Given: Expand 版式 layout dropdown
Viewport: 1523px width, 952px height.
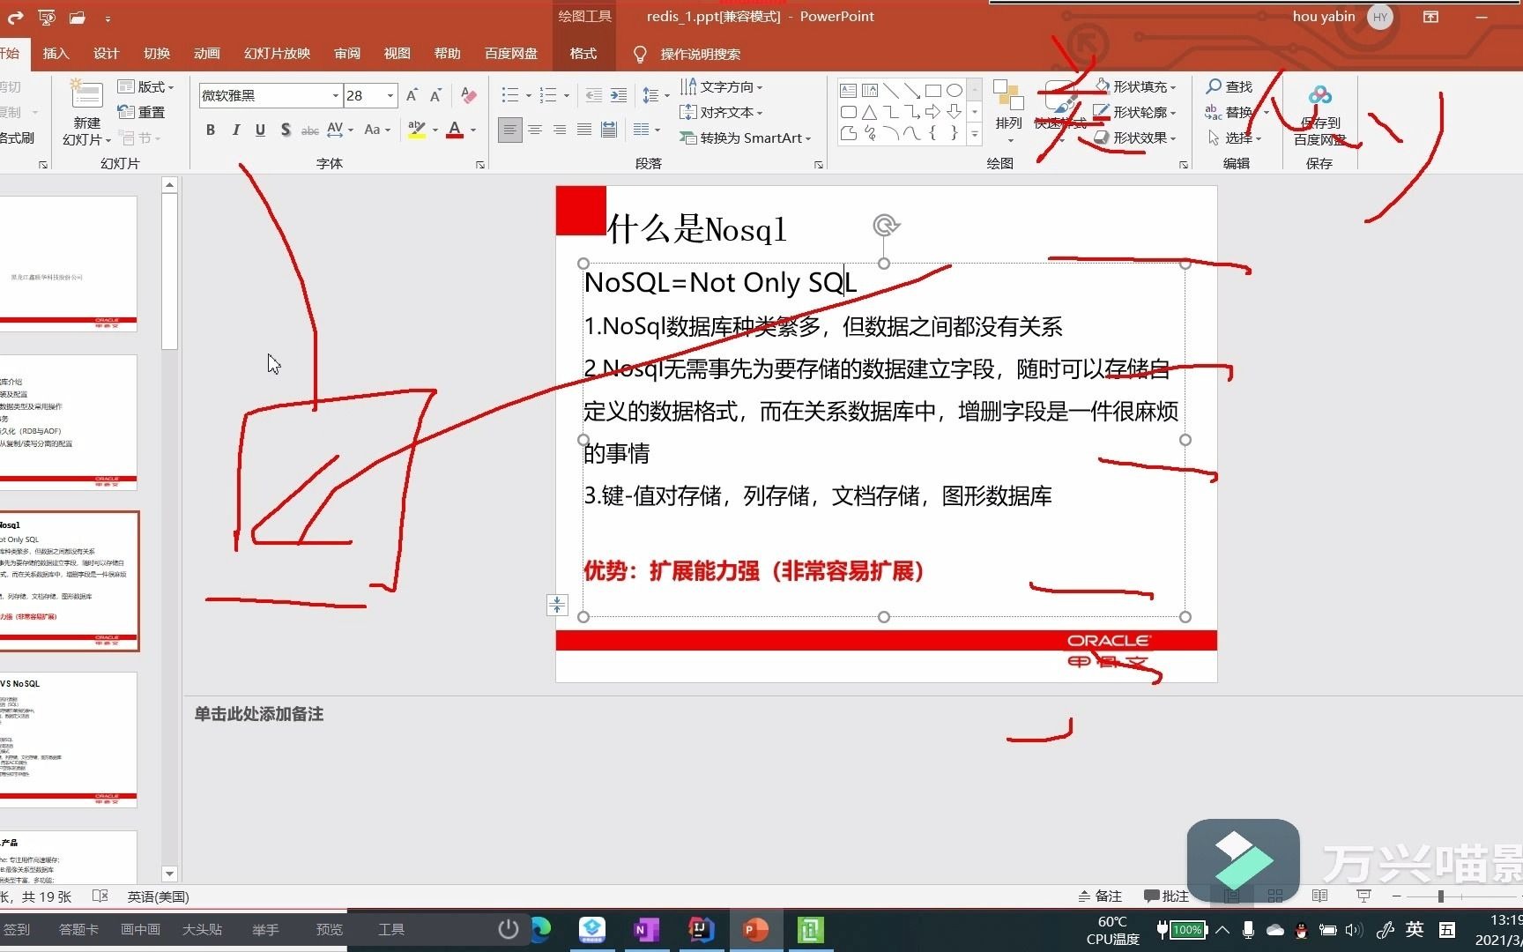Looking at the screenshot, I should tap(145, 86).
